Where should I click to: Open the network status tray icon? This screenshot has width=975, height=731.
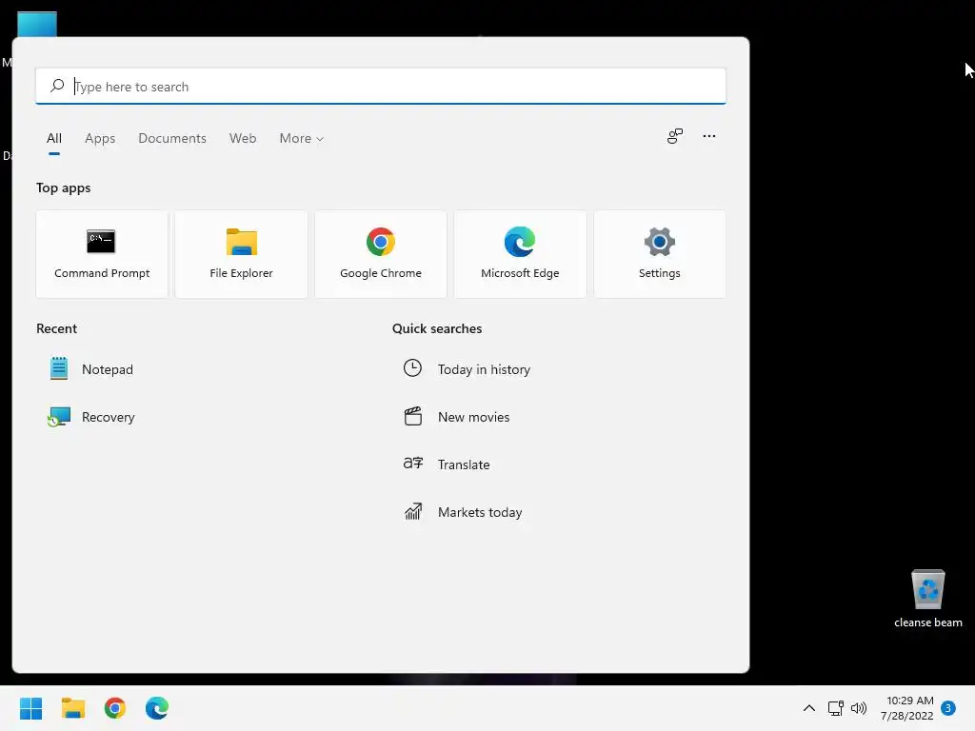point(835,708)
